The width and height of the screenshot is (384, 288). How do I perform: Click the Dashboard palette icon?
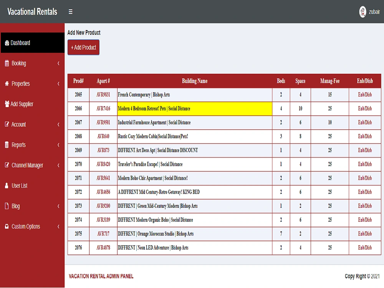point(7,43)
